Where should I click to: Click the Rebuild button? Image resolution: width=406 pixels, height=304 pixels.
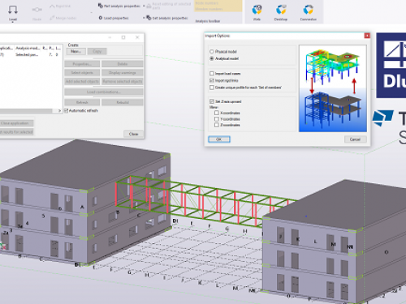coord(123,102)
